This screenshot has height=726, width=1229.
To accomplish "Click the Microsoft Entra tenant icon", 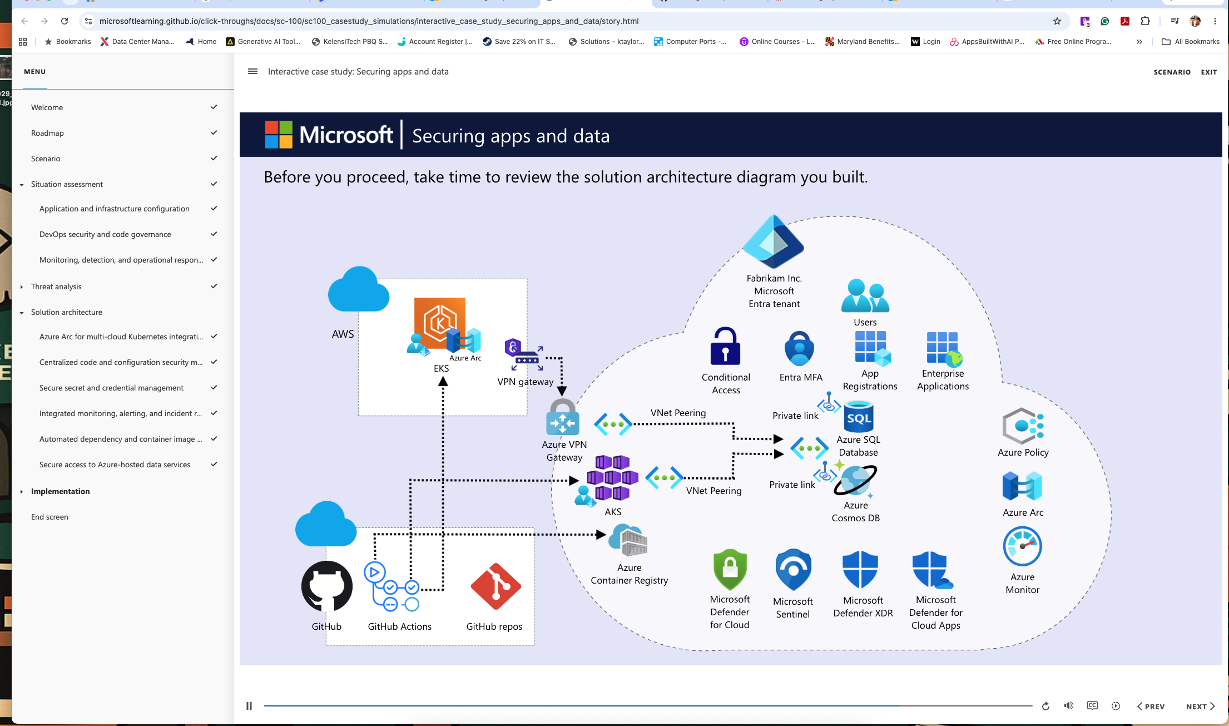I will coord(774,242).
